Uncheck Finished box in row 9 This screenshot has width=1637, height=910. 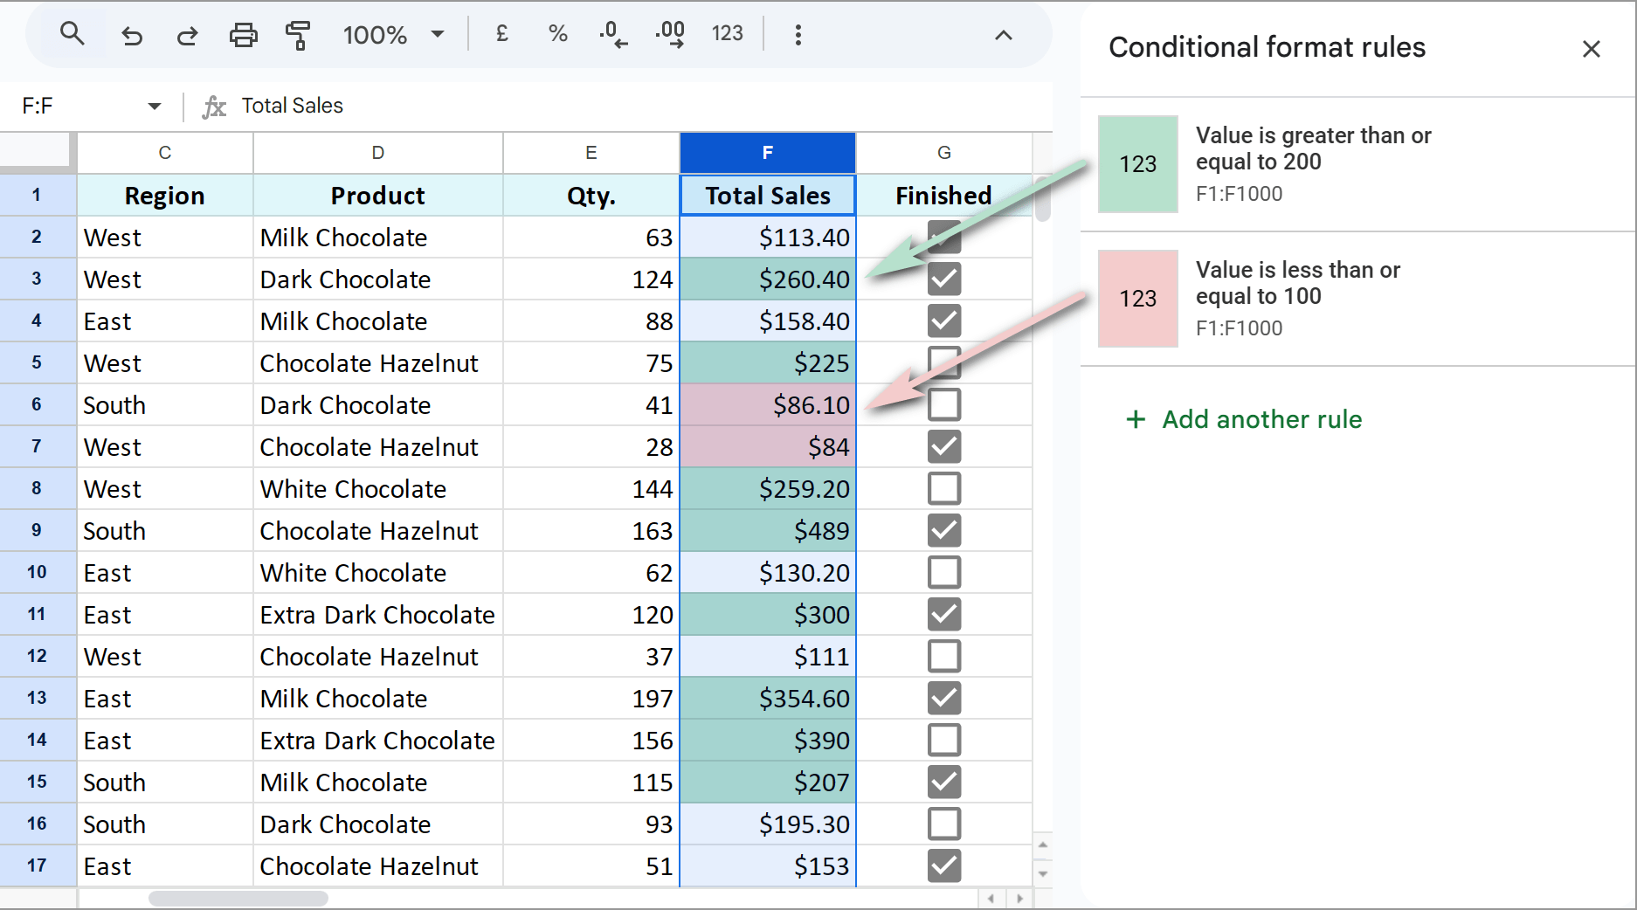pyautogui.click(x=943, y=531)
